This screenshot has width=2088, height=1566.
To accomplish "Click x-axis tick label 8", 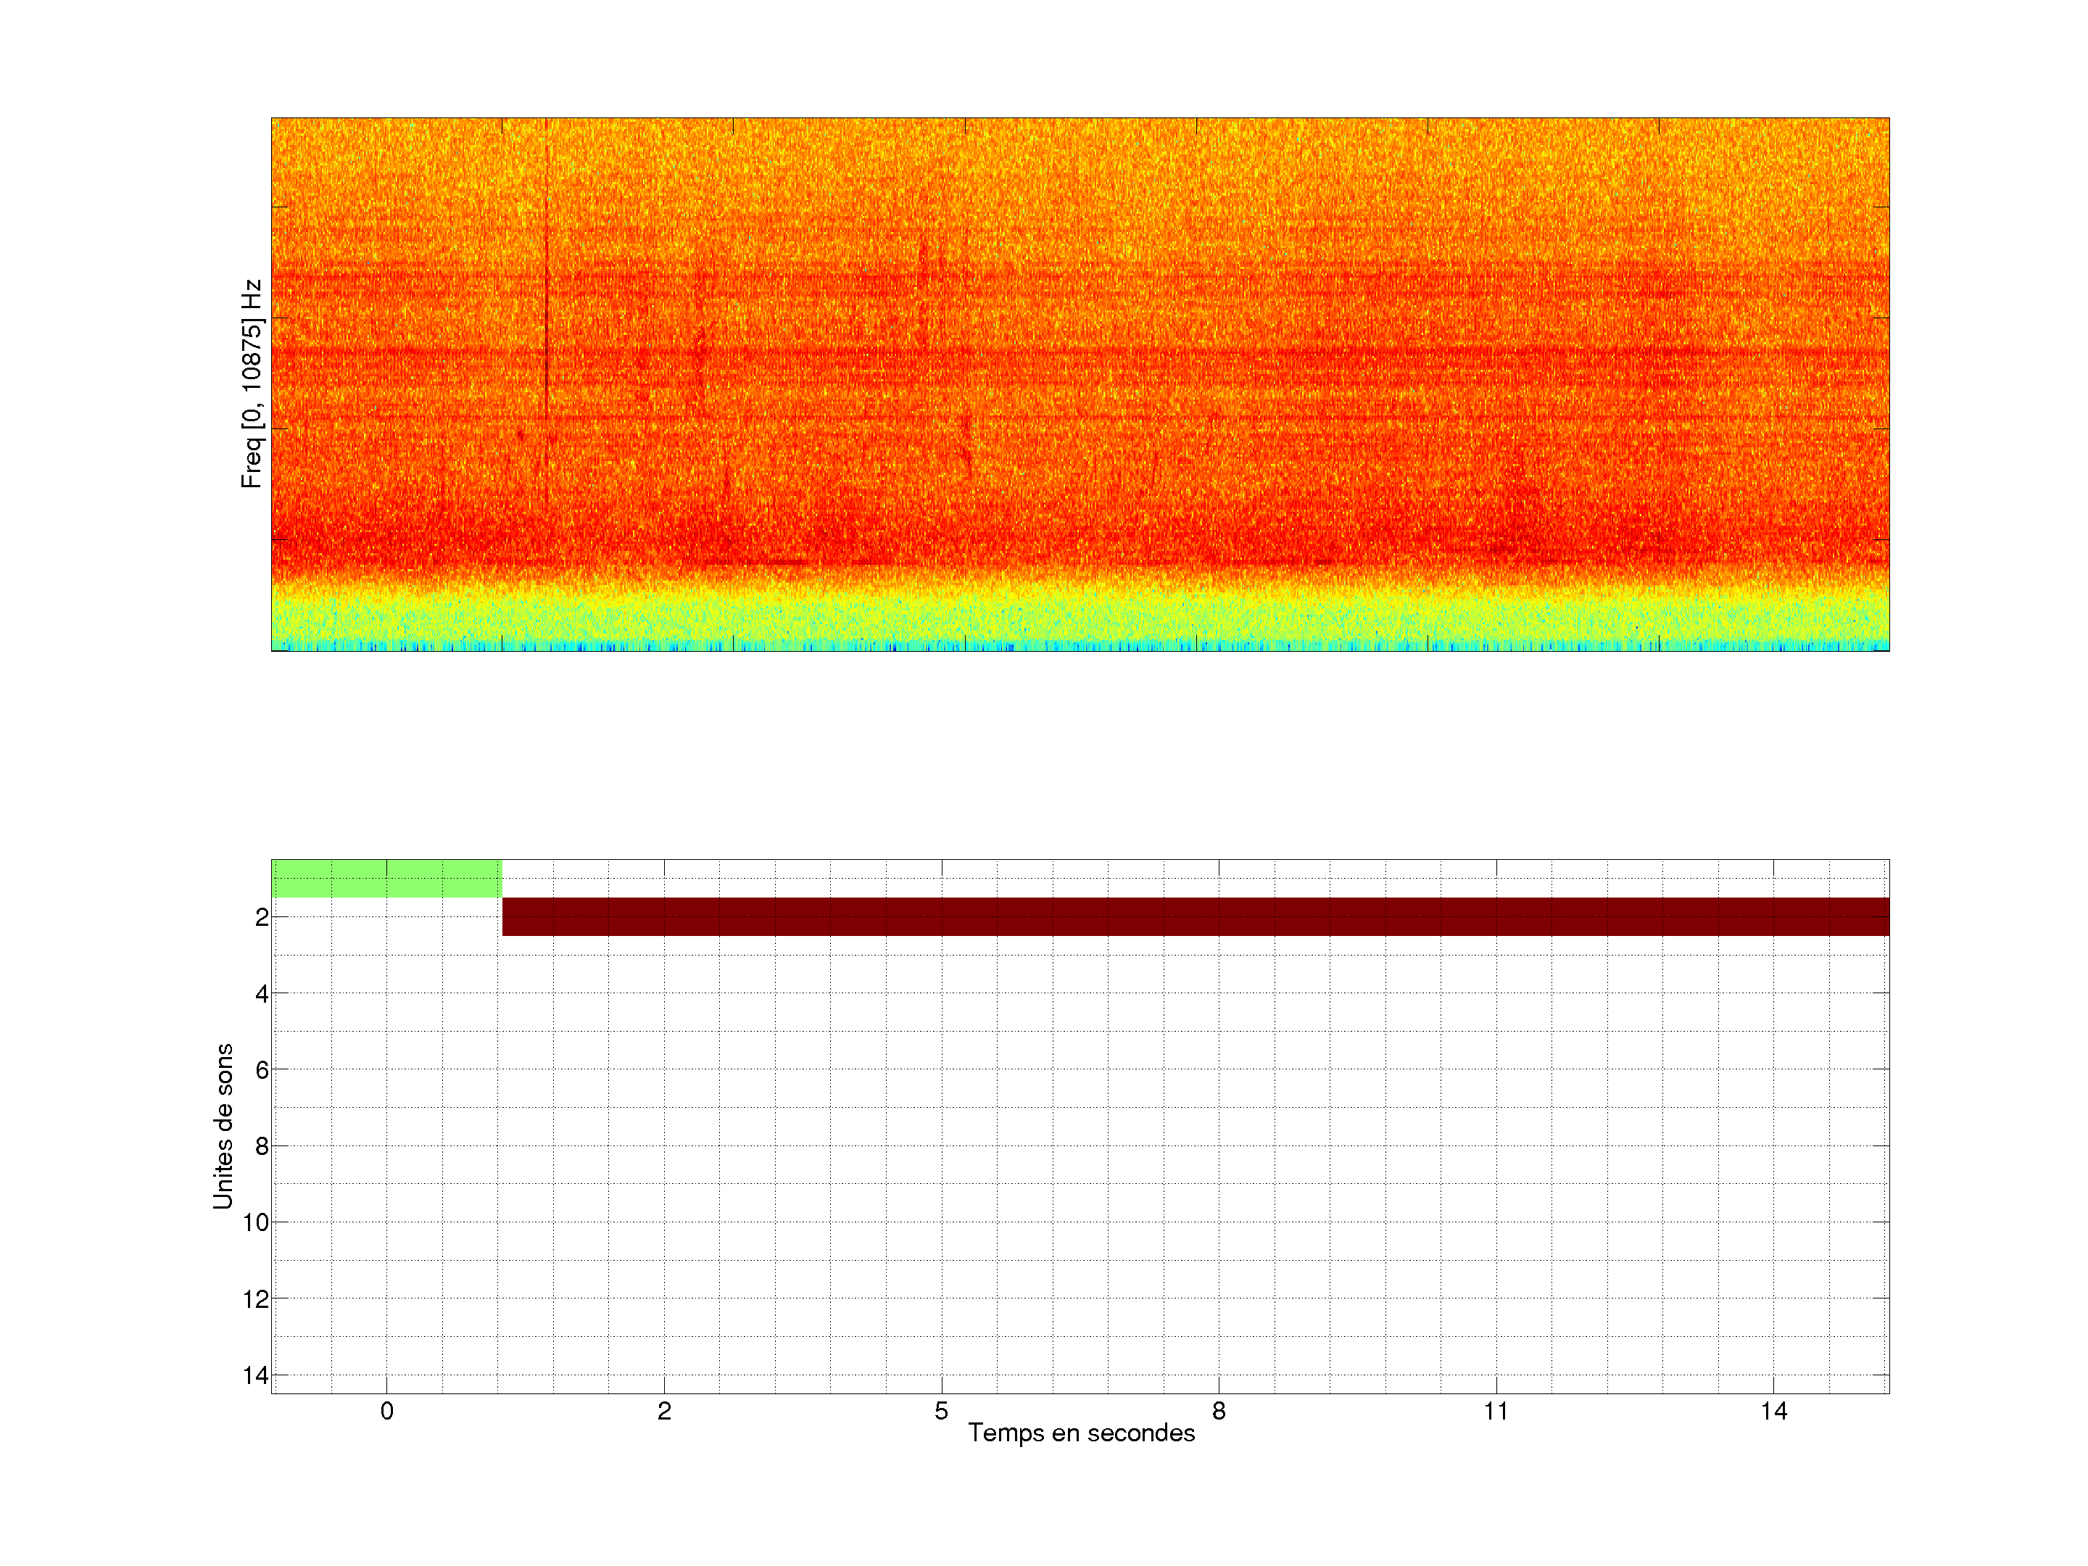I will click(1219, 1411).
